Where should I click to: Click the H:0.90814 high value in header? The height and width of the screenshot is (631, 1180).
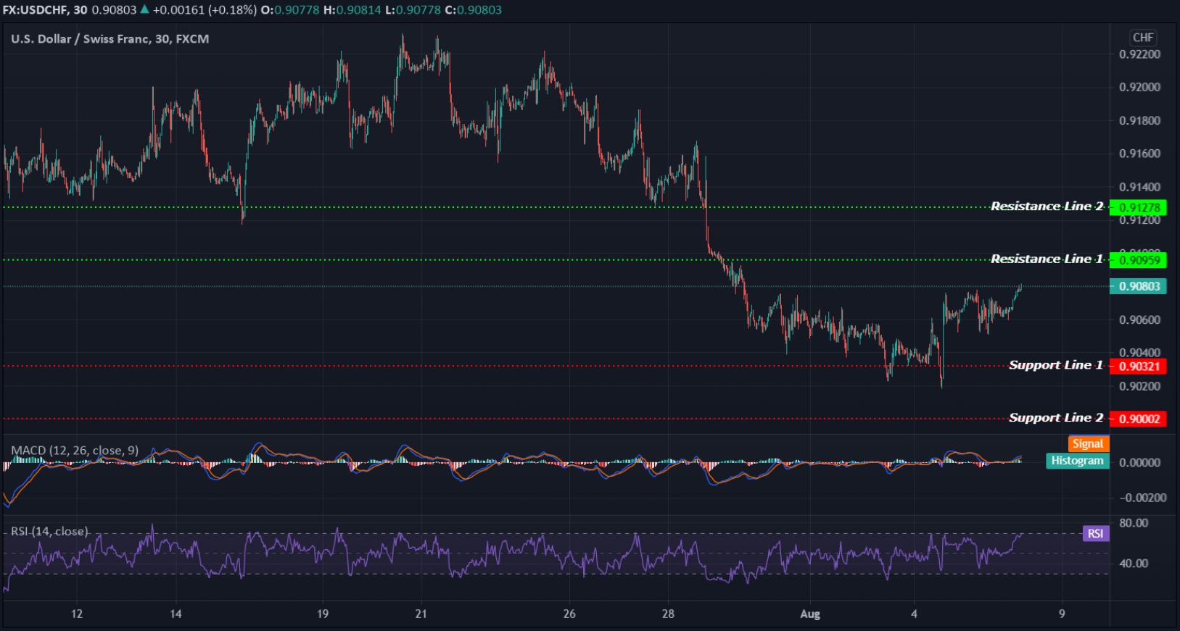[x=352, y=10]
